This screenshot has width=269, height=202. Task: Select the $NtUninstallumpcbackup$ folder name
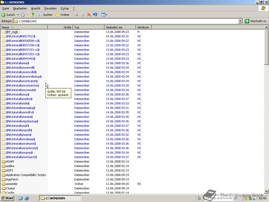tap(22, 121)
